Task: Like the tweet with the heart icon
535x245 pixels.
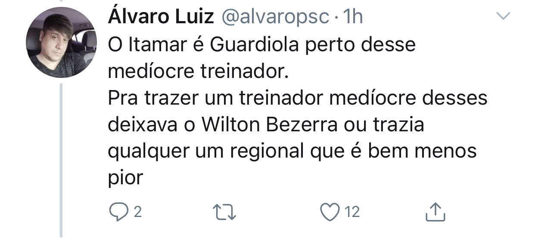Action: (330, 212)
